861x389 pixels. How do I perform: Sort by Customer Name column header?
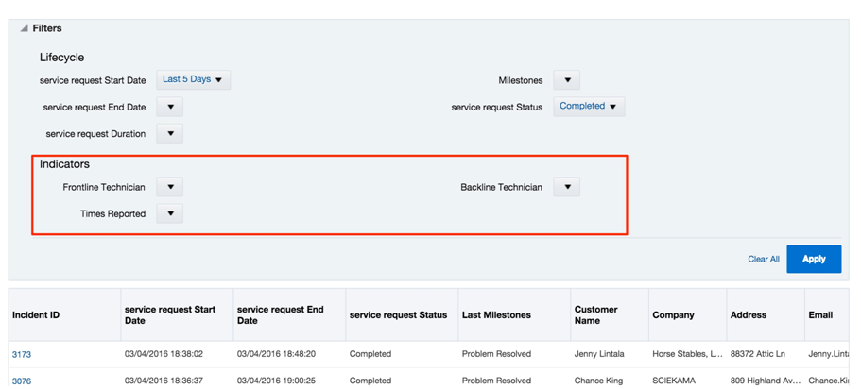click(x=596, y=315)
